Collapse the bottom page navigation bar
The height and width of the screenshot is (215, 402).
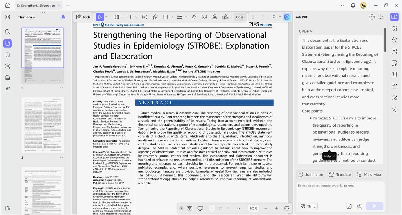pyautogui.click(x=181, y=209)
